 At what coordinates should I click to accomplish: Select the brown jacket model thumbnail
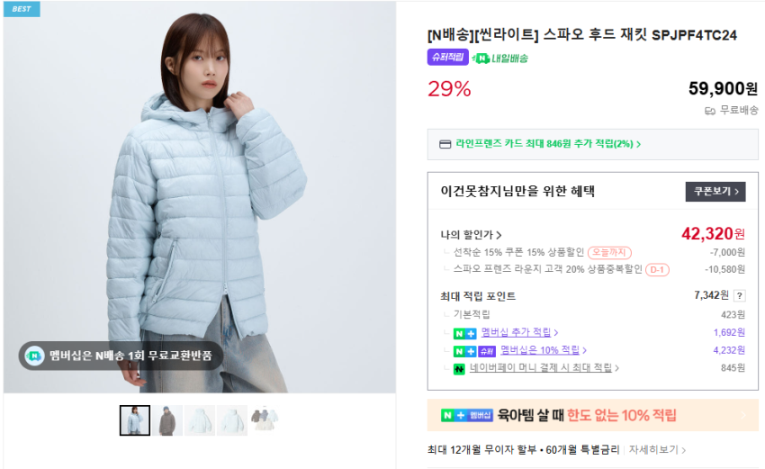click(x=166, y=420)
